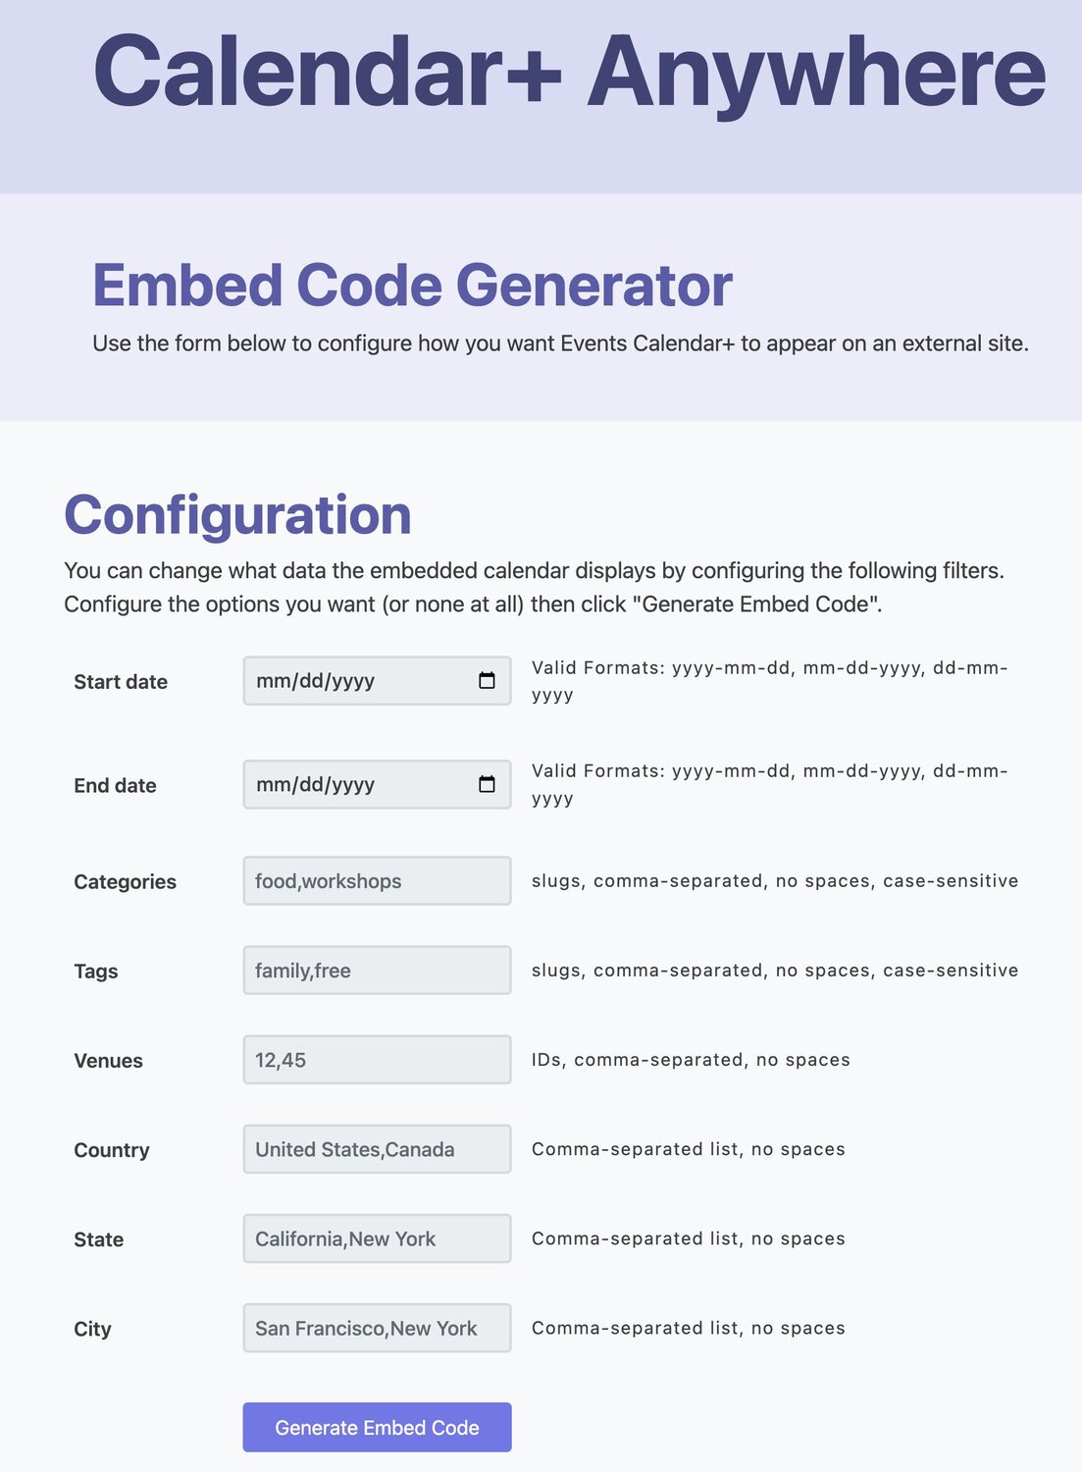This screenshot has width=1082, height=1472.
Task: Click the End date label
Action: tap(115, 785)
